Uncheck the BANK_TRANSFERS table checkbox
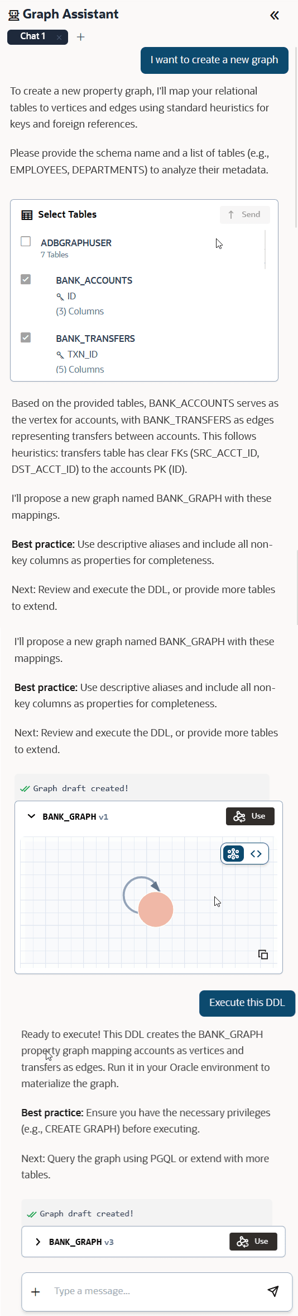Viewport: 298px width, 1316px height. (x=26, y=337)
